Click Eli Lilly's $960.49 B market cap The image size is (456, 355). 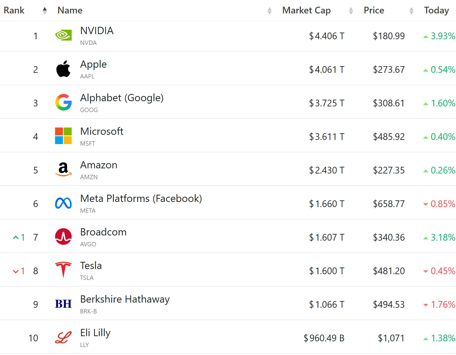(324, 338)
